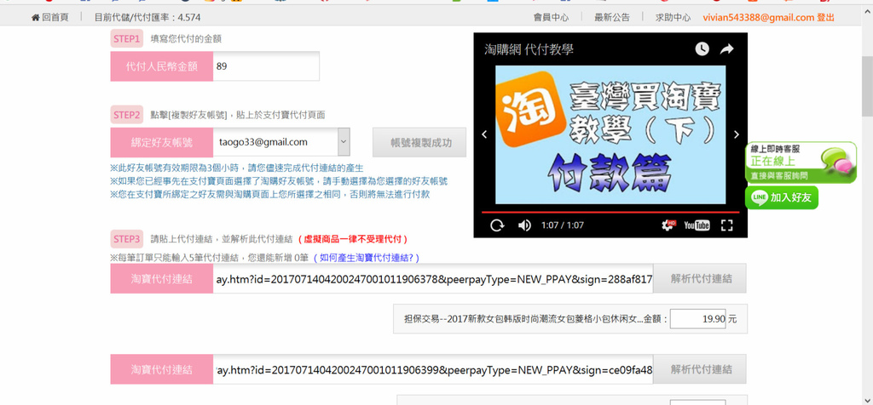Click first 解析代付連結 button
Image resolution: width=873 pixels, height=405 pixels.
tap(701, 279)
